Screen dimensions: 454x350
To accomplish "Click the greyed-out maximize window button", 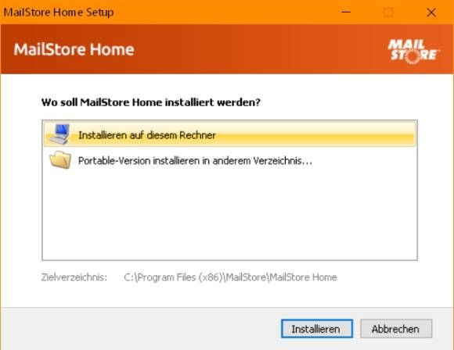I will 388,12.
